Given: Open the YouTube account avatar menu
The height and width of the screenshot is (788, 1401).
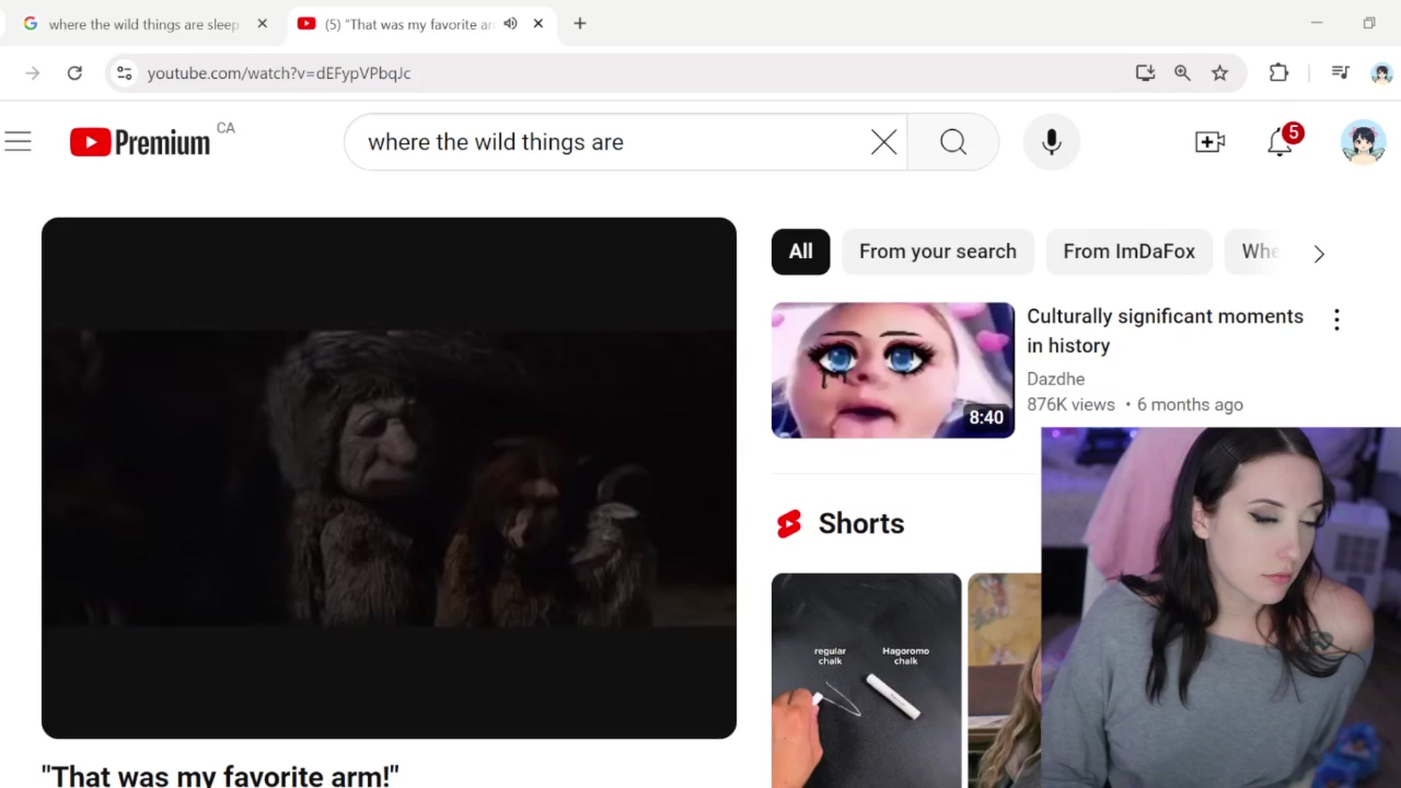Looking at the screenshot, I should 1363,142.
